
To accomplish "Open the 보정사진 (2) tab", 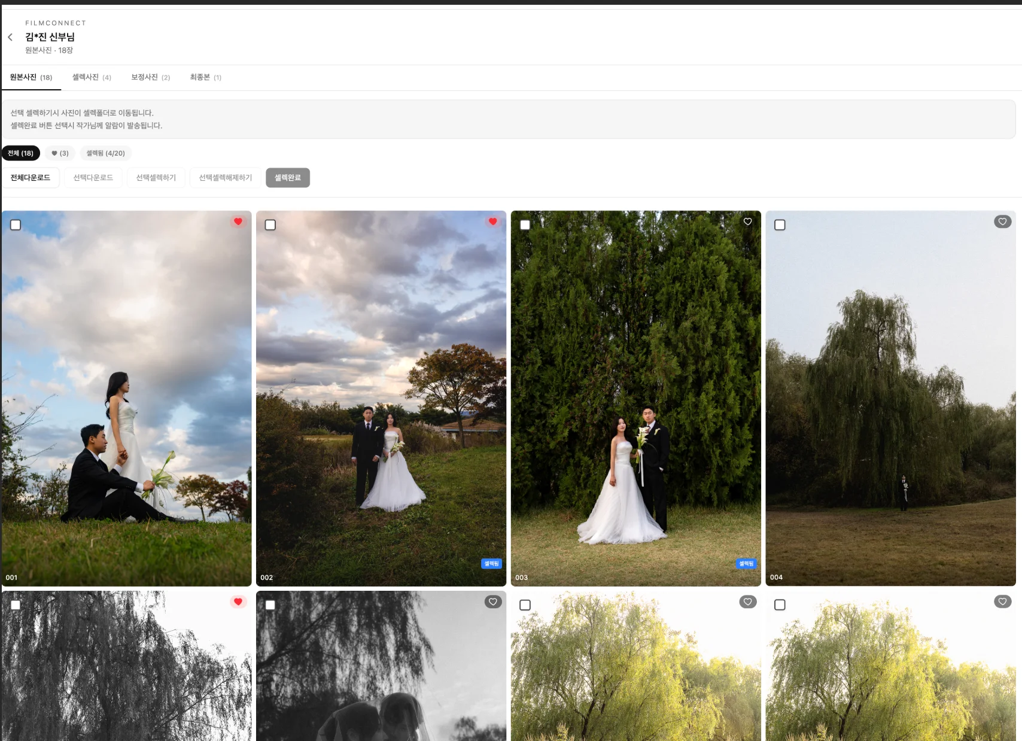I will click(x=150, y=77).
